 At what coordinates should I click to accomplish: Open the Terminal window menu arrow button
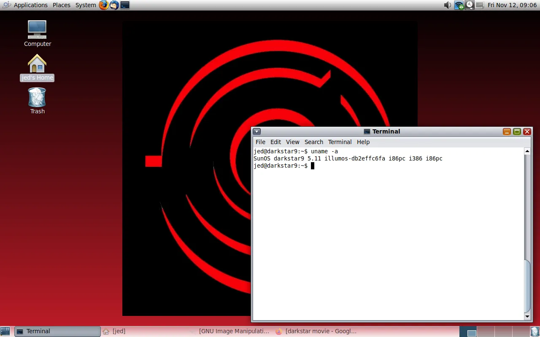click(256, 131)
